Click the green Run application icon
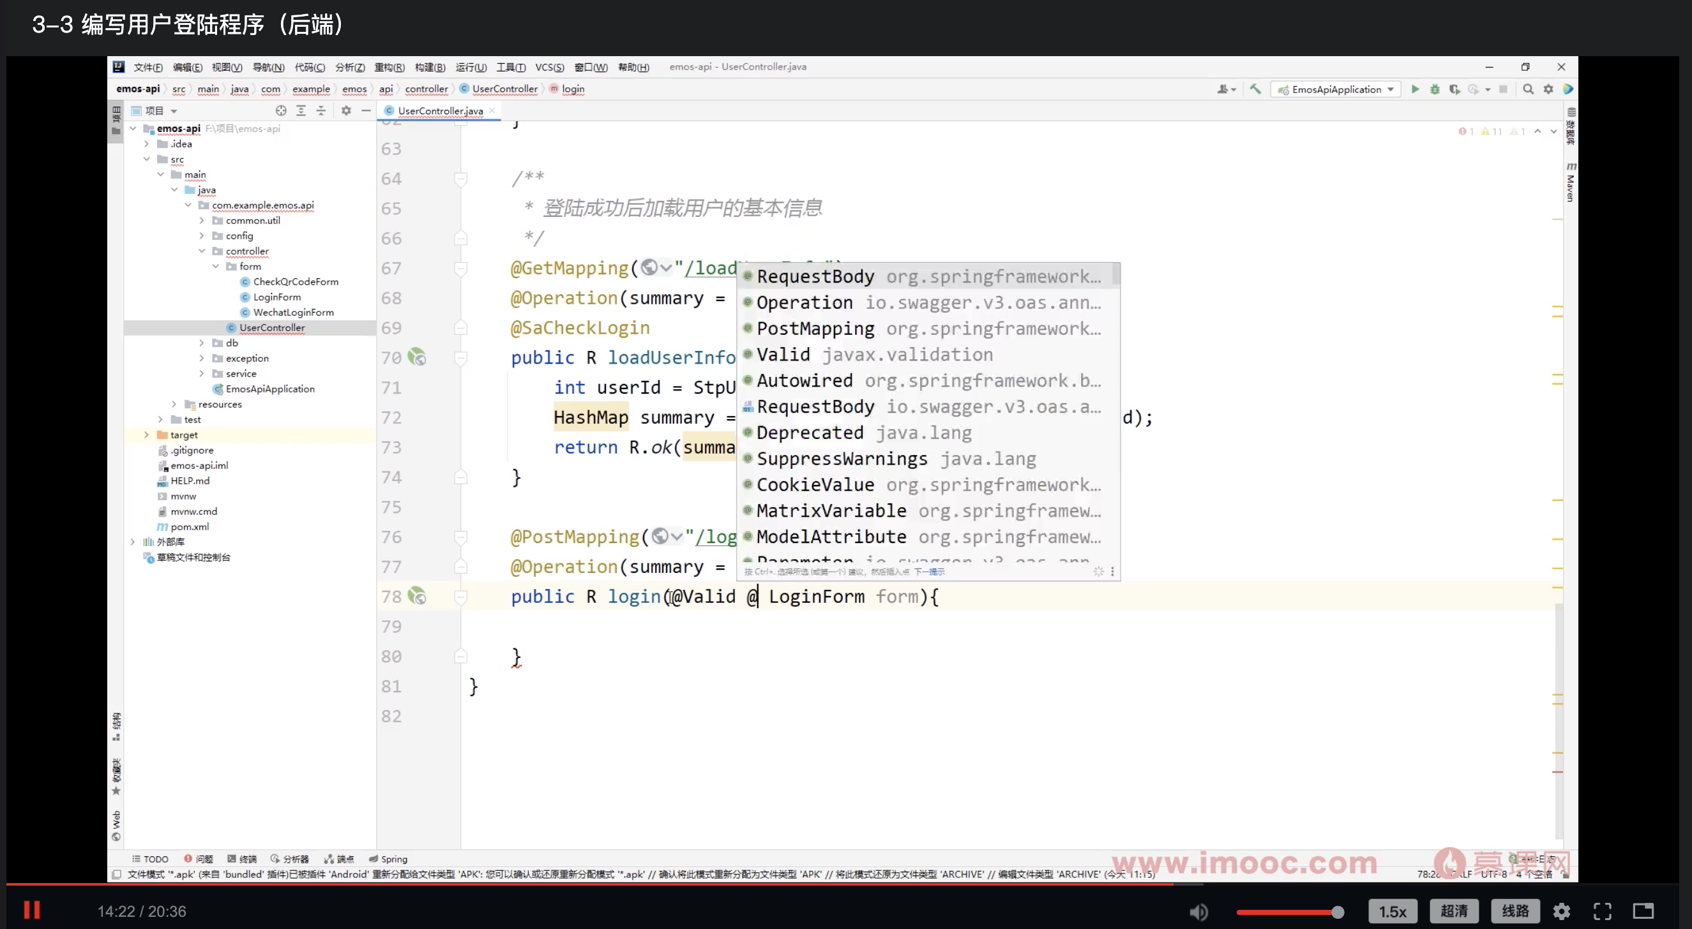This screenshot has width=1692, height=929. tap(1415, 89)
